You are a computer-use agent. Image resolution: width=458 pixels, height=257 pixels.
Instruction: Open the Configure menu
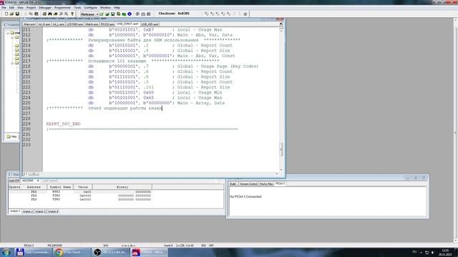pos(90,8)
